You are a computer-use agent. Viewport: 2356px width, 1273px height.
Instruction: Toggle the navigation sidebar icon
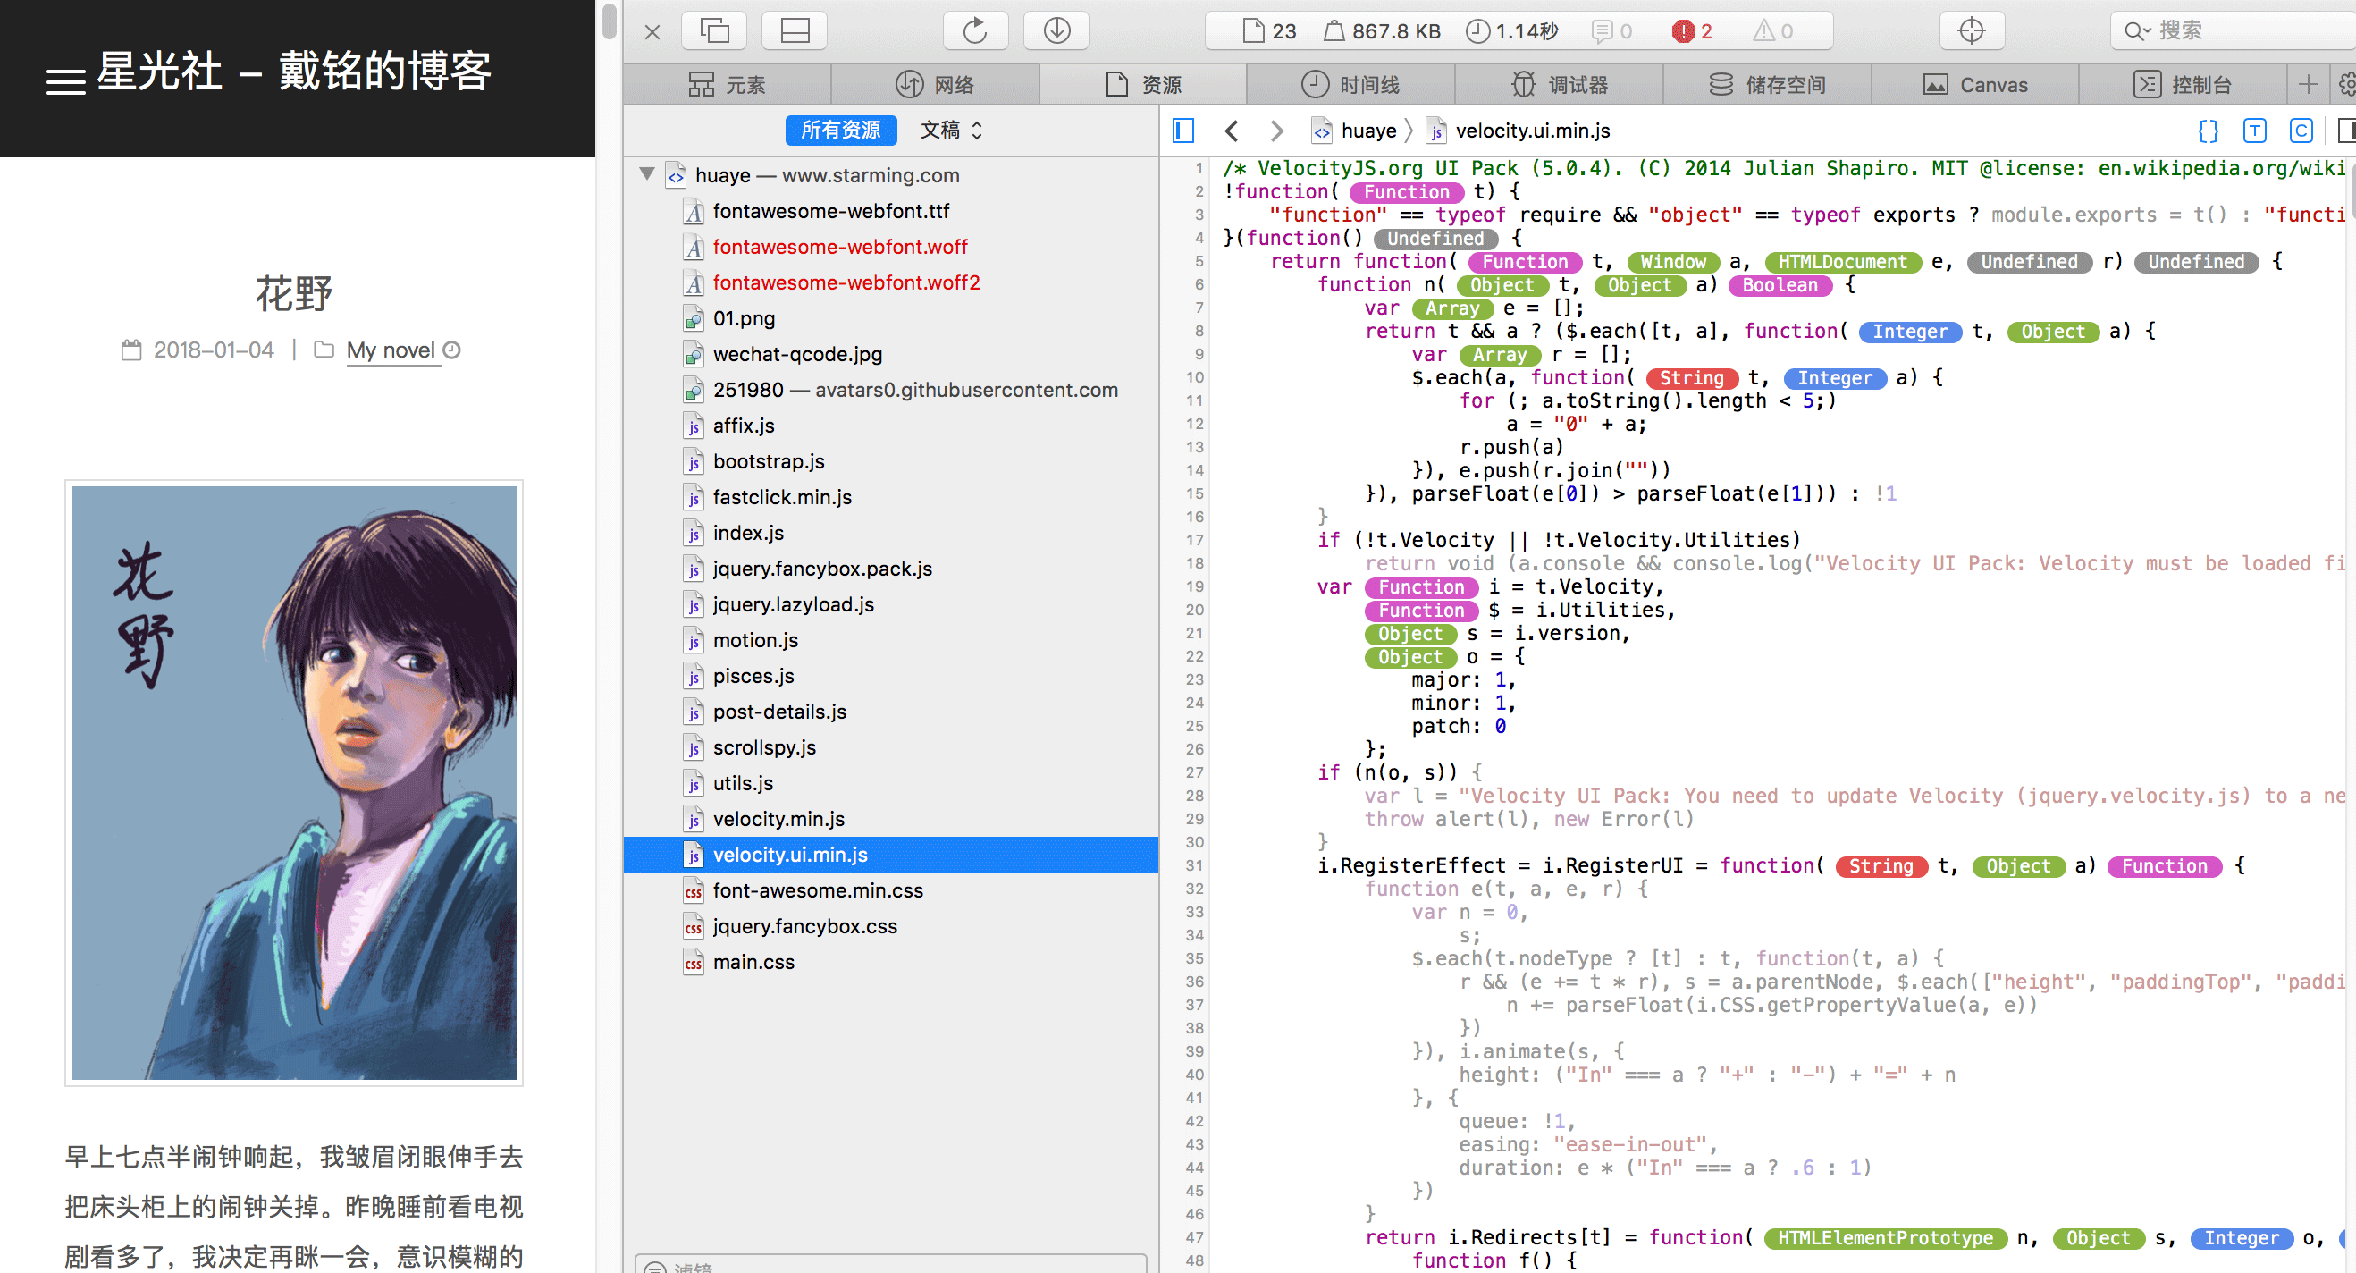pos(1182,131)
